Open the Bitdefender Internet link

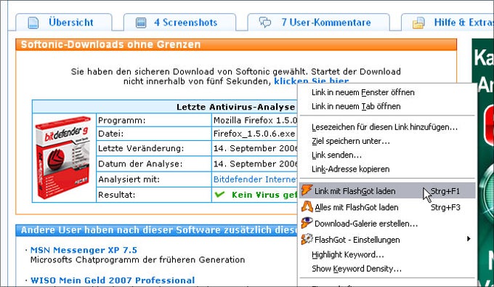click(254, 179)
